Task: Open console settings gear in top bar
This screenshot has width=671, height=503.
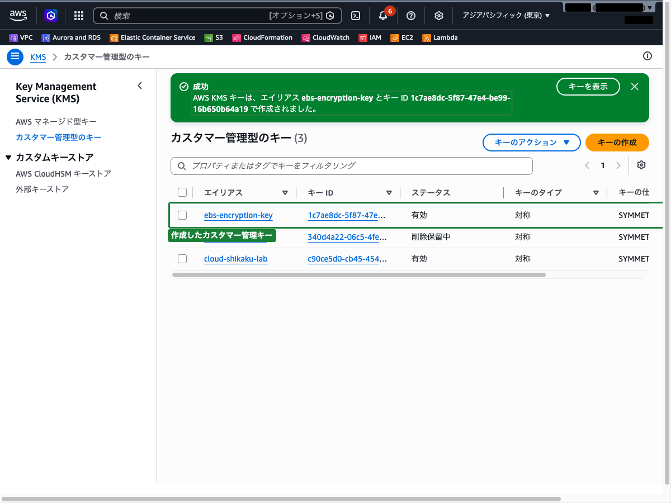Action: coord(439,16)
